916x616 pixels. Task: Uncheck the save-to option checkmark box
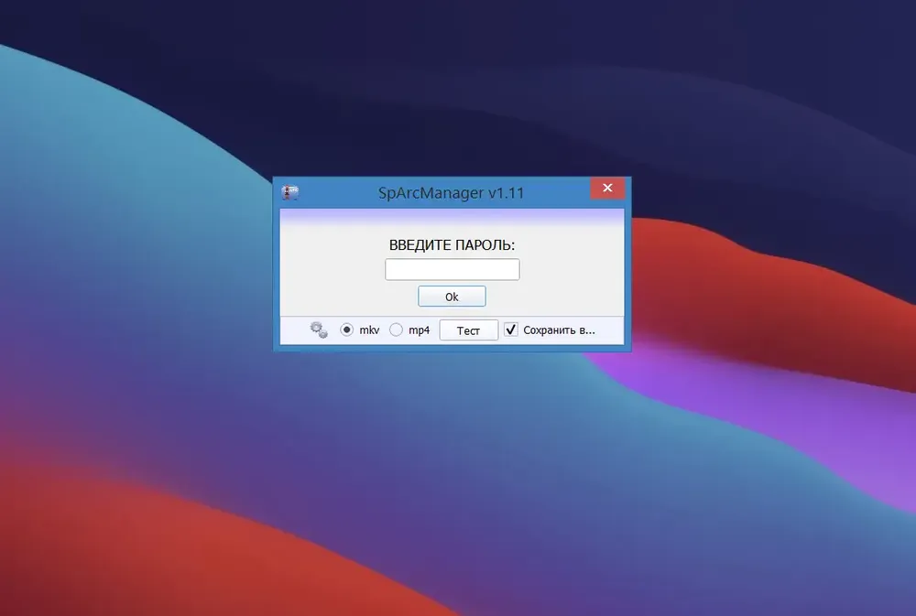[510, 330]
